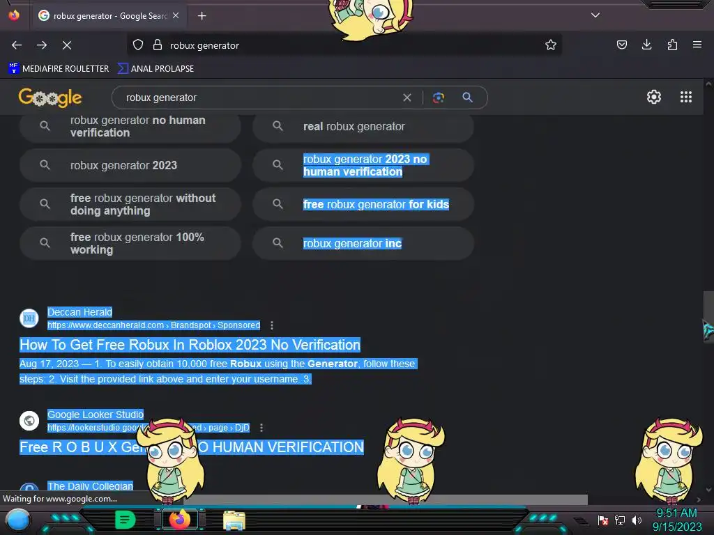The height and width of the screenshot is (535, 714).
Task: Open the Firefox hamburger application menu
Action: (697, 45)
